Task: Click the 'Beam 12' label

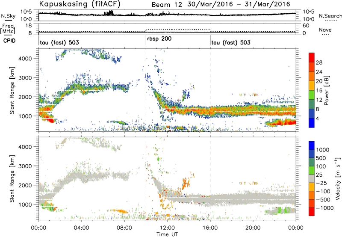Action: point(167,5)
